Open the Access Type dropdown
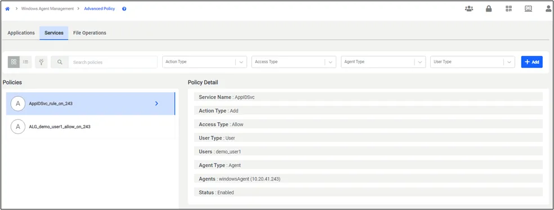This screenshot has height=210, width=554. (x=294, y=62)
